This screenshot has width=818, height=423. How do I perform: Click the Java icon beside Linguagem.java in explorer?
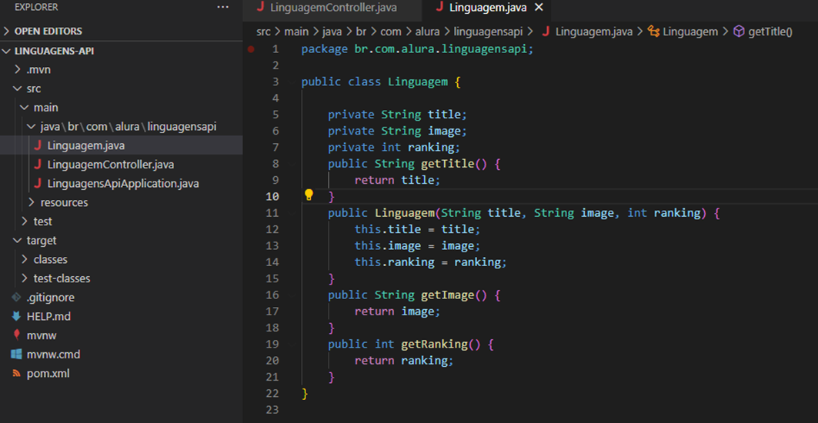[x=38, y=145]
